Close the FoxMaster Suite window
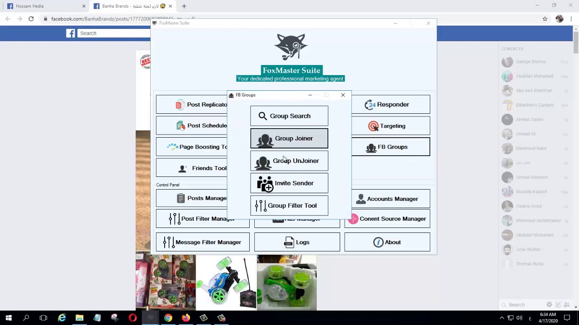 (428, 23)
